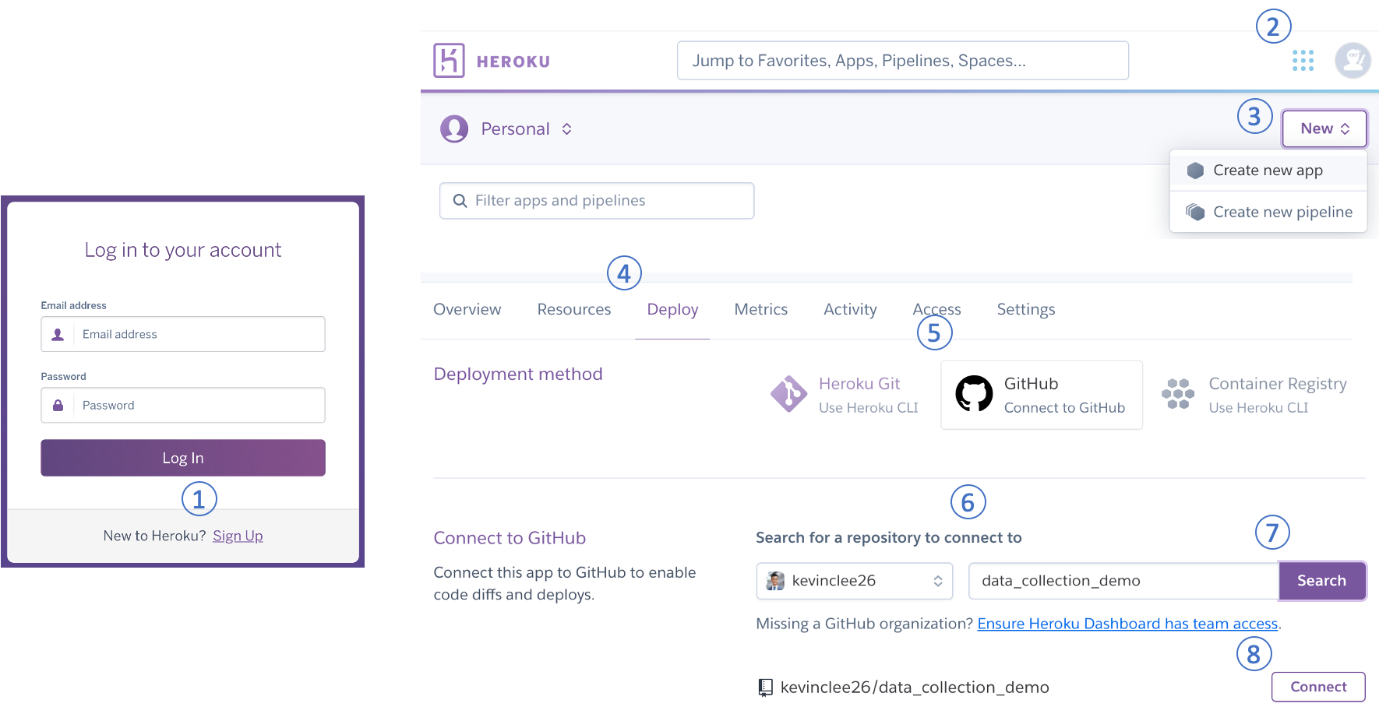Select the Container Registry deployment method label
This screenshot has width=1379, height=721.
(1278, 384)
